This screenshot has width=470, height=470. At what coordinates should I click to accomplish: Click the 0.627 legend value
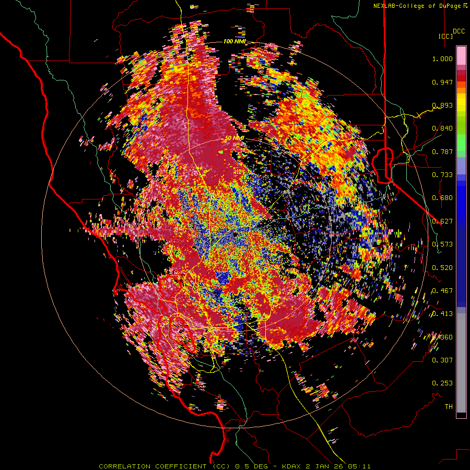coord(442,221)
